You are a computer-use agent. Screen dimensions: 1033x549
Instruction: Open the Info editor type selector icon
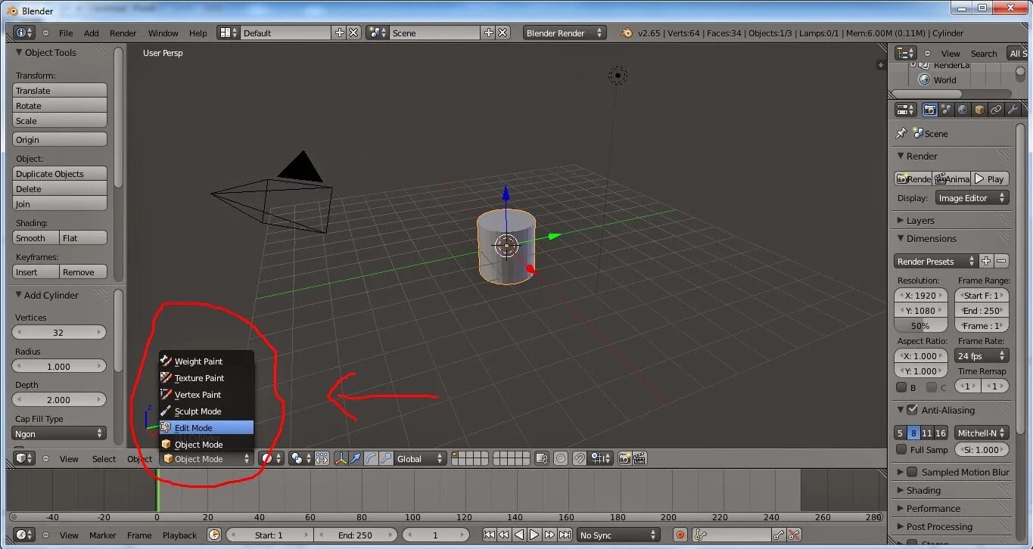pyautogui.click(x=25, y=33)
